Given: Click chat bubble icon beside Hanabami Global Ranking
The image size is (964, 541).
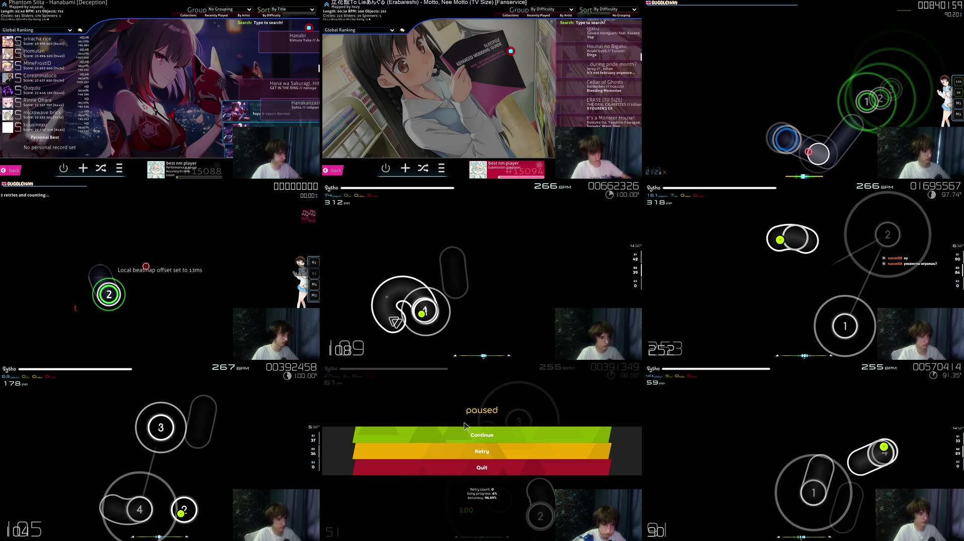Looking at the screenshot, I should point(80,30).
